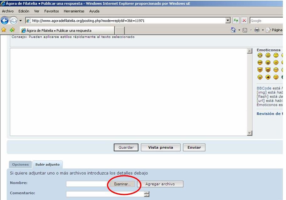Open the Home button dropdown arrow
This screenshot has width=286, height=200.
[x=239, y=30]
